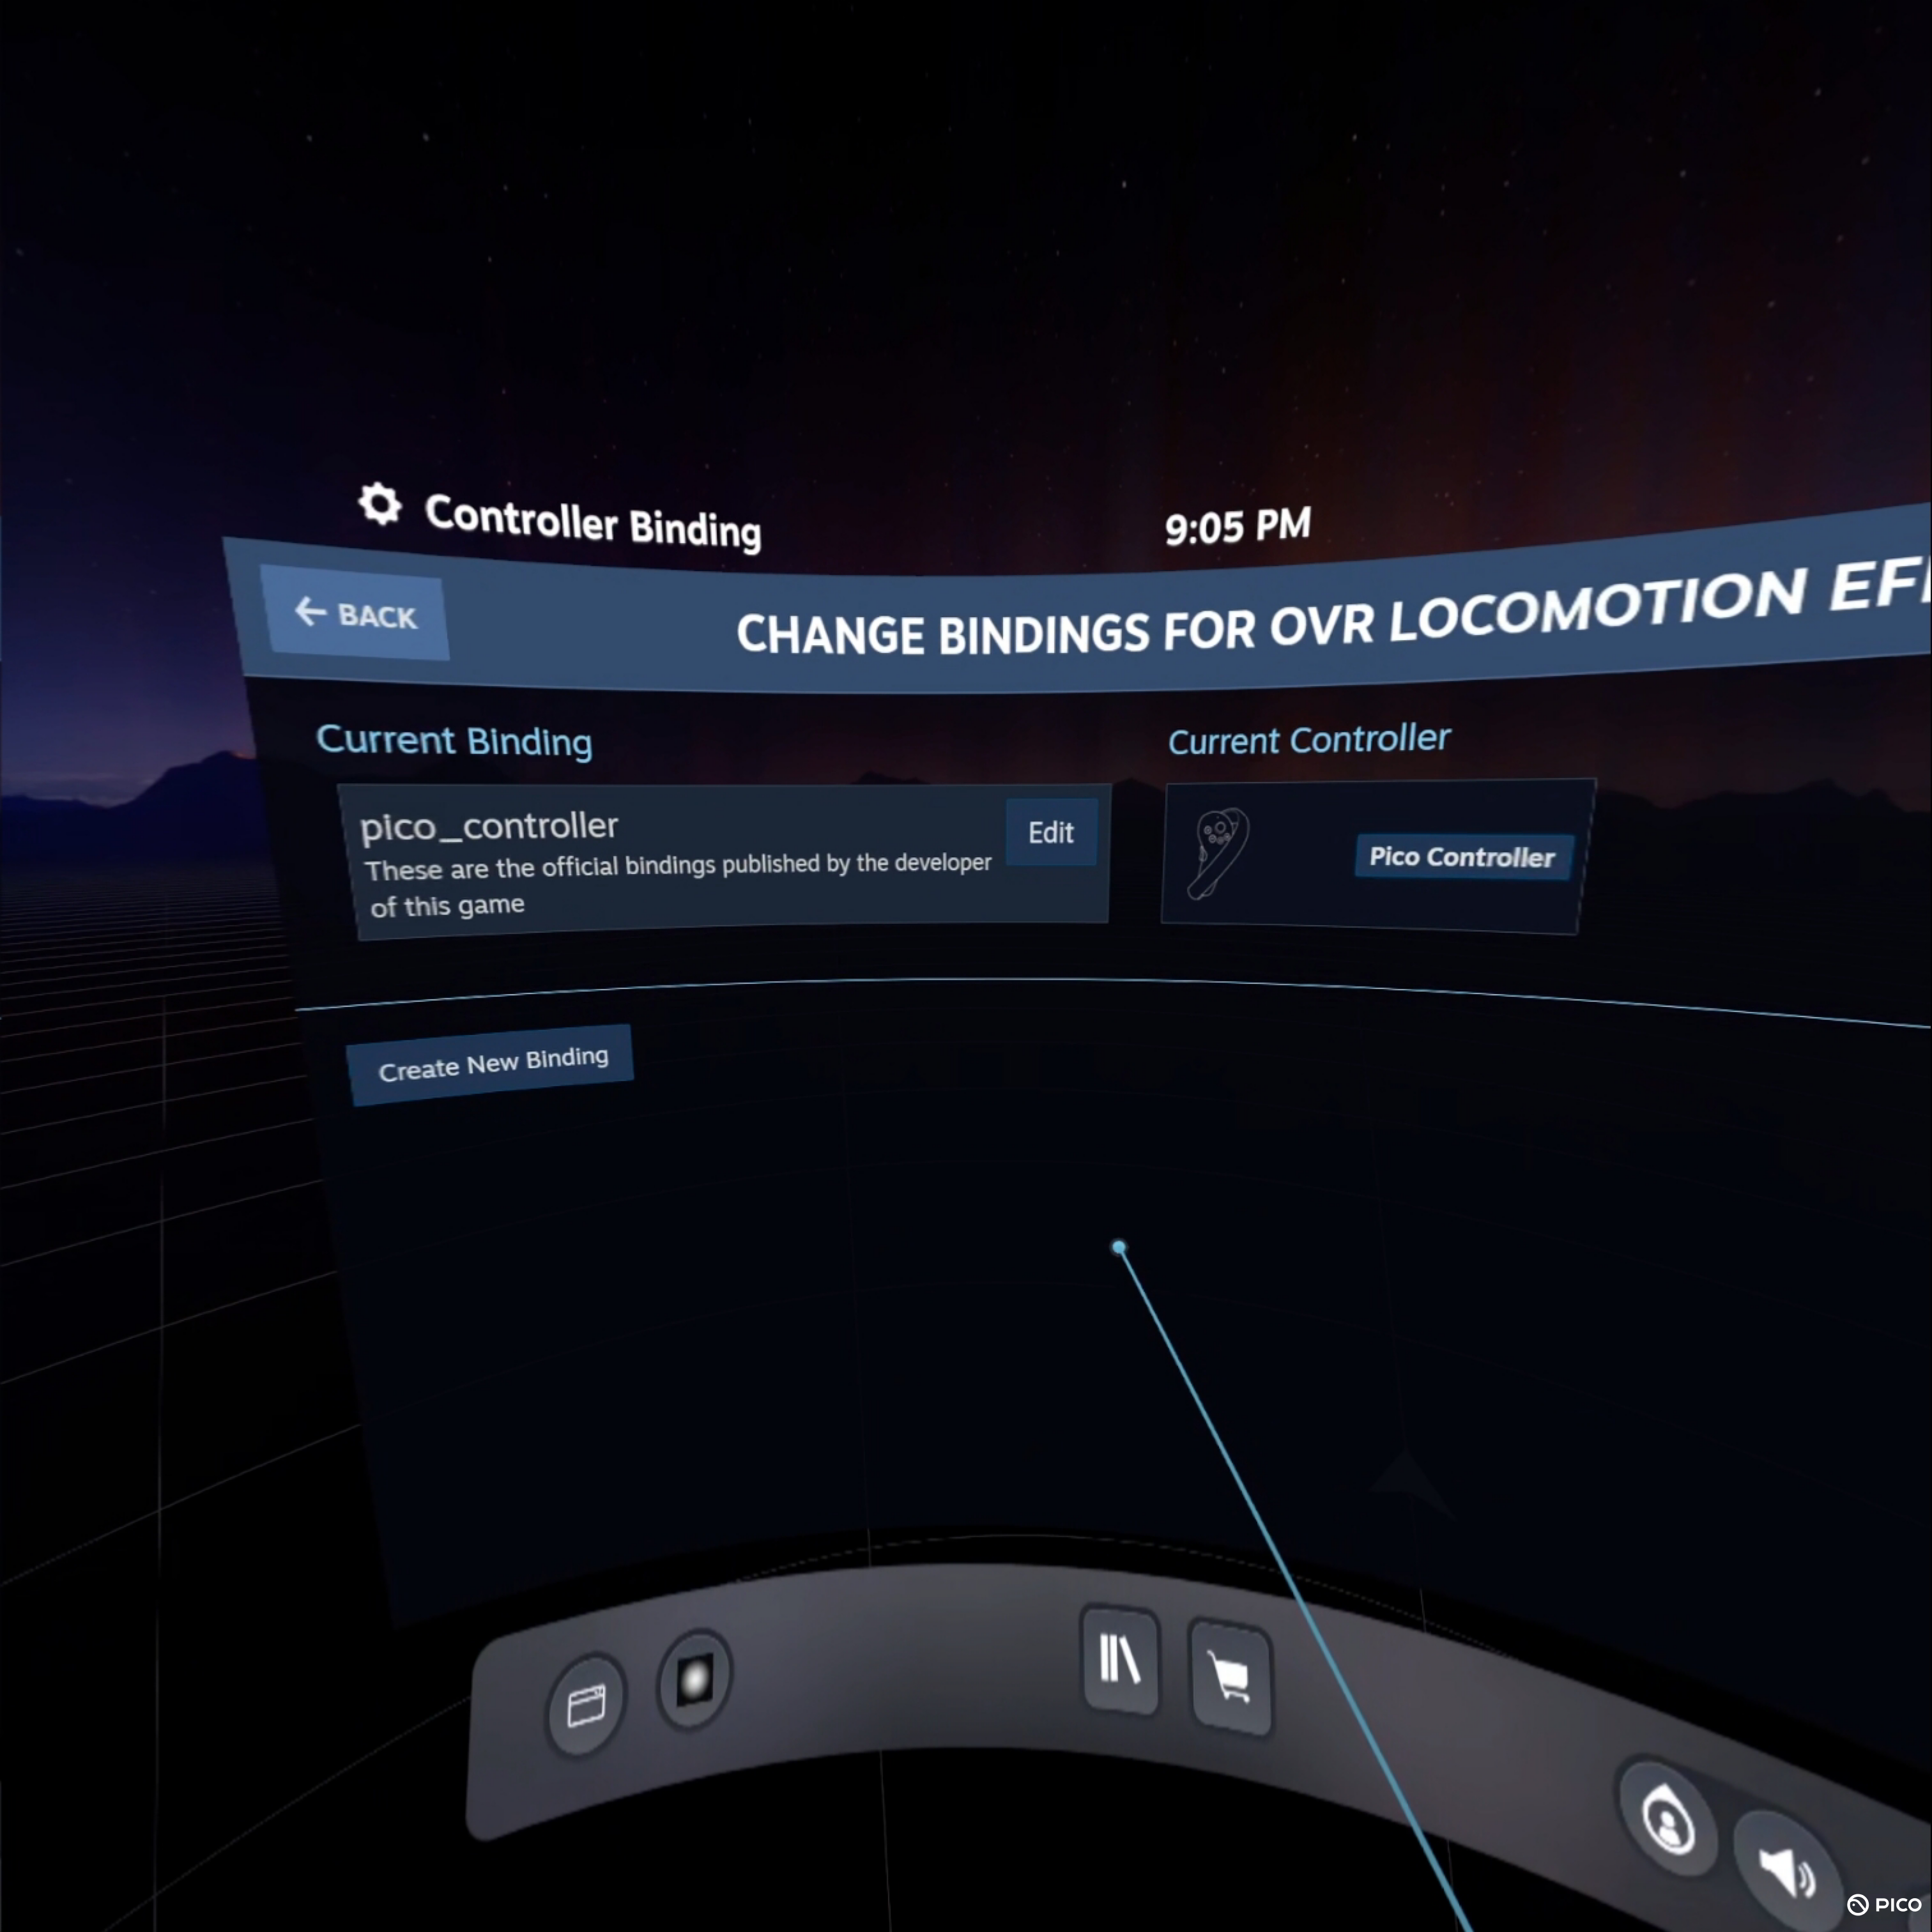Click the Controller Binding window title

tap(592, 521)
